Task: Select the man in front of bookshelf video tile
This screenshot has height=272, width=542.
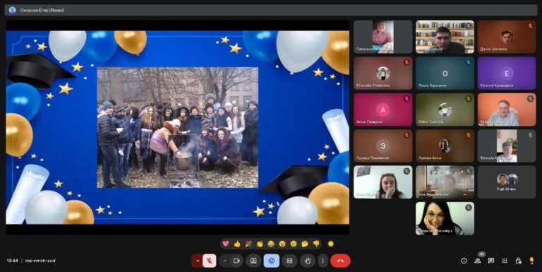Action: point(445,37)
